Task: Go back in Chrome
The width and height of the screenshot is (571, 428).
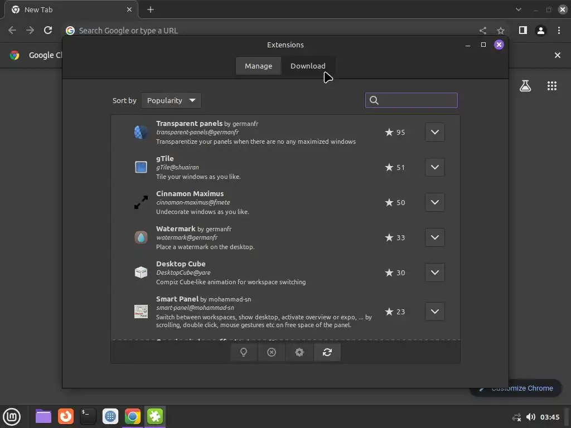Action: [x=12, y=30]
